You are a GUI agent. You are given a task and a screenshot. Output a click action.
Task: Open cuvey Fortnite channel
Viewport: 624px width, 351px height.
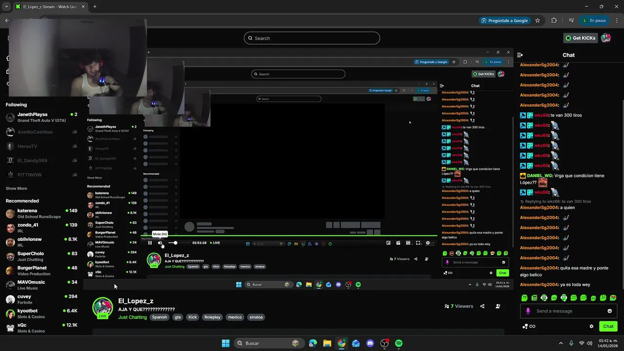pos(41,299)
